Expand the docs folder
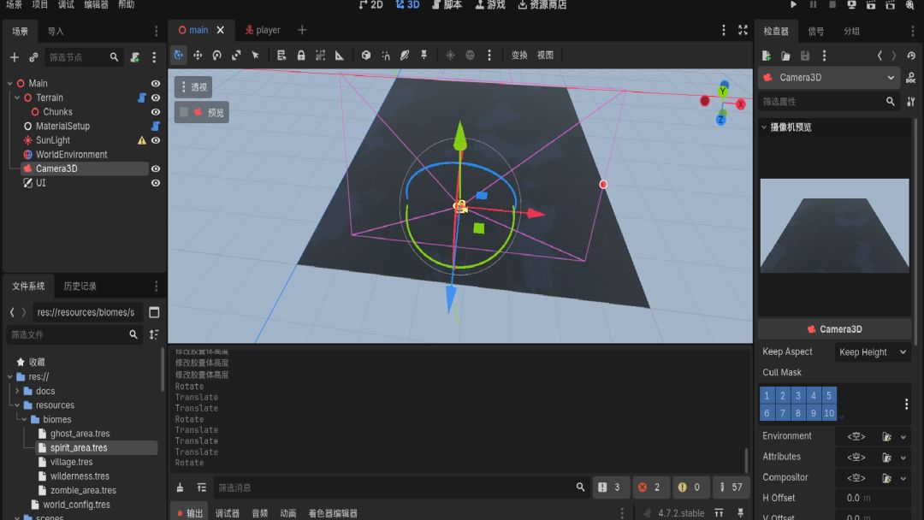 [x=17, y=391]
